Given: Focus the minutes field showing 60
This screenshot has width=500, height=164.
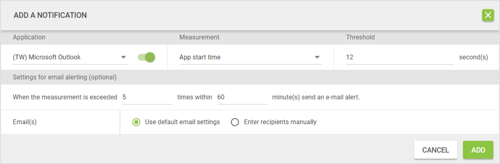Looking at the screenshot, I should (x=242, y=97).
